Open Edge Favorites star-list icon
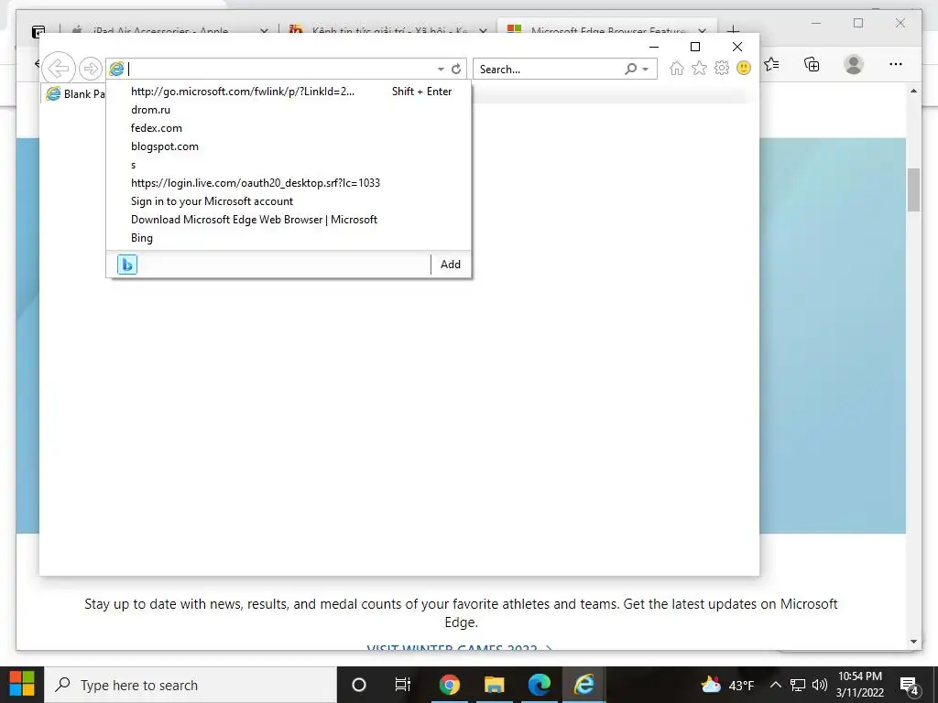 (x=771, y=64)
